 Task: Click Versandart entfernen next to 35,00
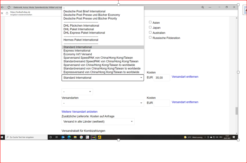point(185,77)
